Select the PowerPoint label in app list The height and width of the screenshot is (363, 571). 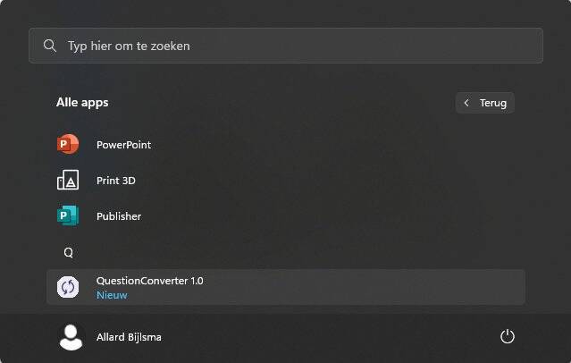[124, 145]
